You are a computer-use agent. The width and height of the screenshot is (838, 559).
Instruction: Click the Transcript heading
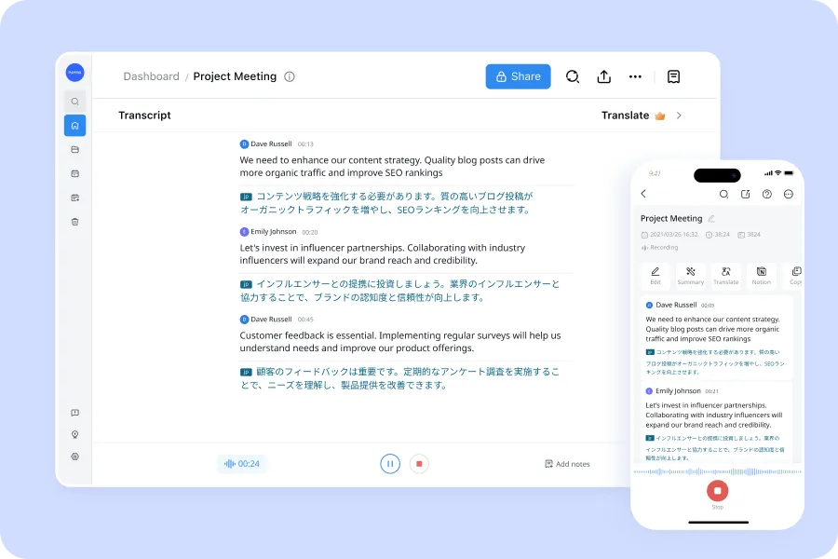click(144, 116)
